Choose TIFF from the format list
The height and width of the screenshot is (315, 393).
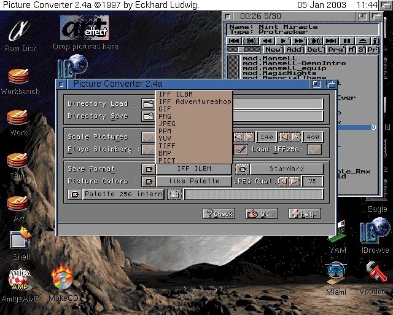tap(194, 146)
